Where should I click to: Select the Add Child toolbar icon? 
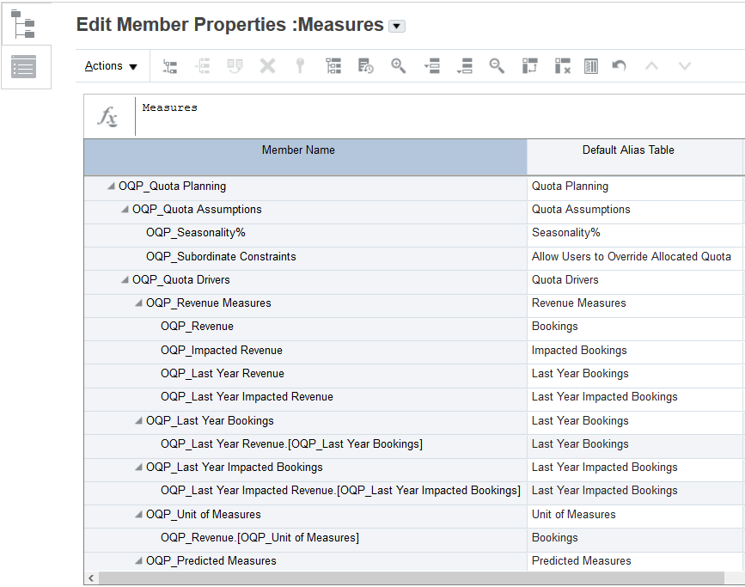point(169,66)
